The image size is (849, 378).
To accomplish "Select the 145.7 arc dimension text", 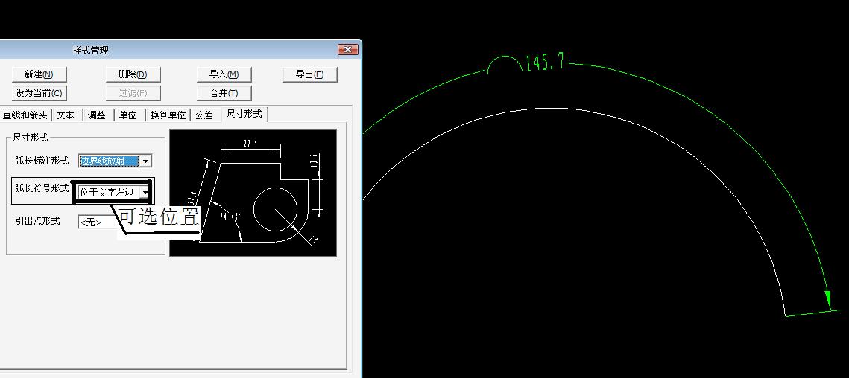I will point(545,62).
